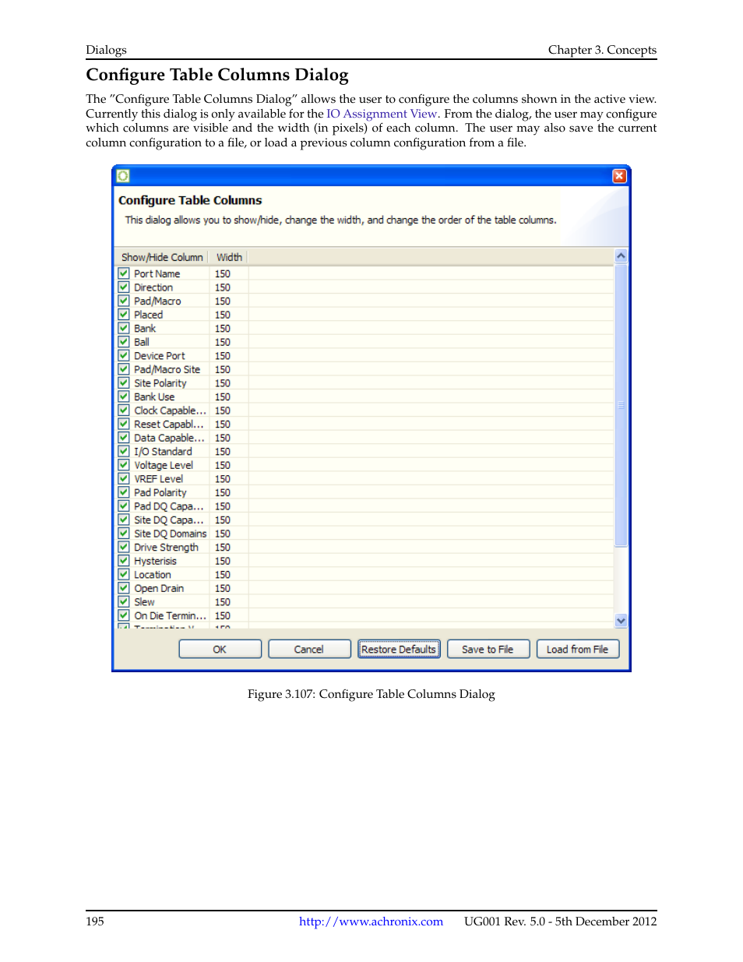Disable the I/O Standard column
743x962 pixels.
click(x=123, y=451)
